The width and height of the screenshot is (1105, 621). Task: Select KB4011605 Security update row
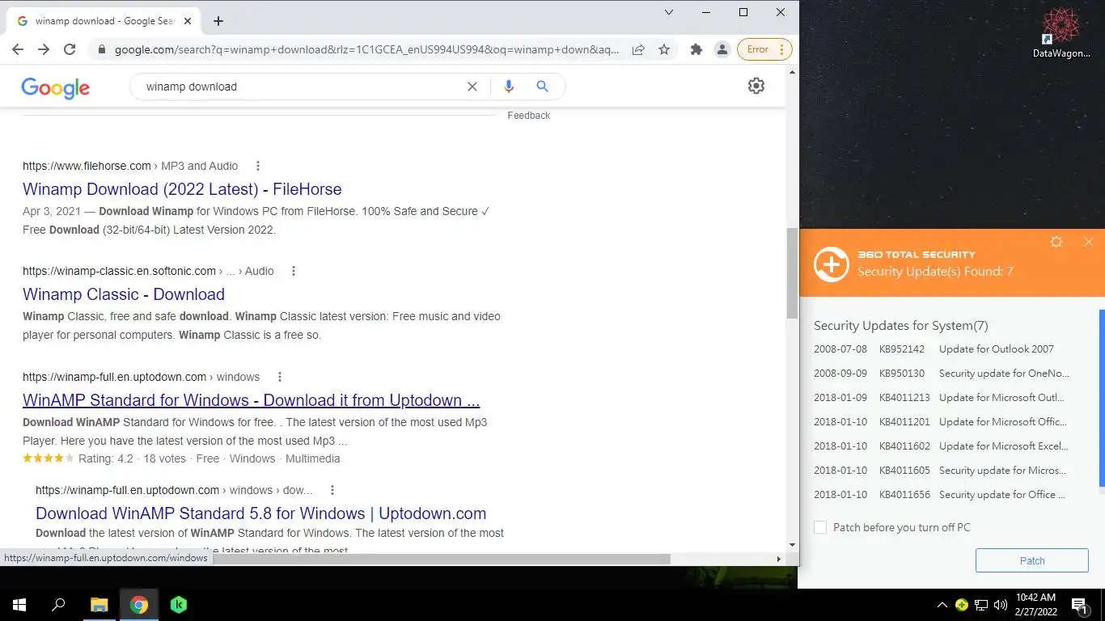(942, 471)
